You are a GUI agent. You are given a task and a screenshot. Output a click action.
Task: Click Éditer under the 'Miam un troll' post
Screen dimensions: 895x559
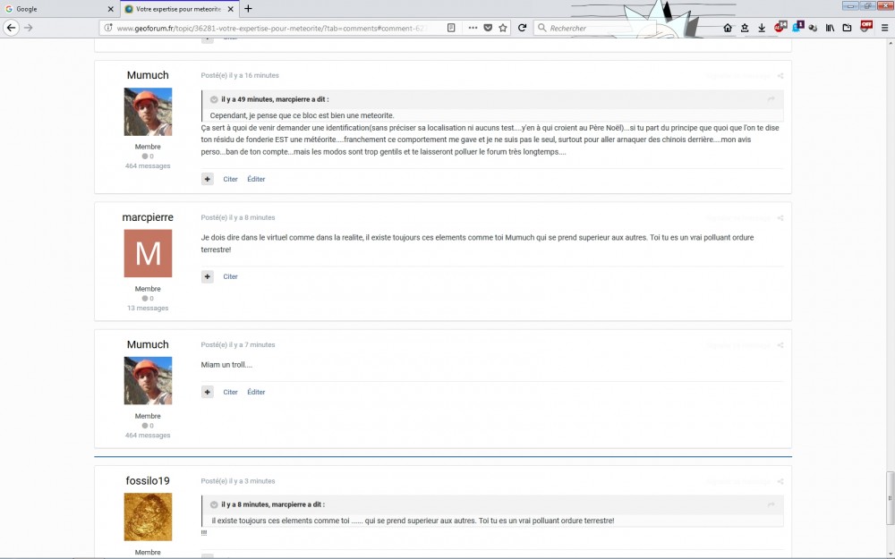[x=256, y=393]
